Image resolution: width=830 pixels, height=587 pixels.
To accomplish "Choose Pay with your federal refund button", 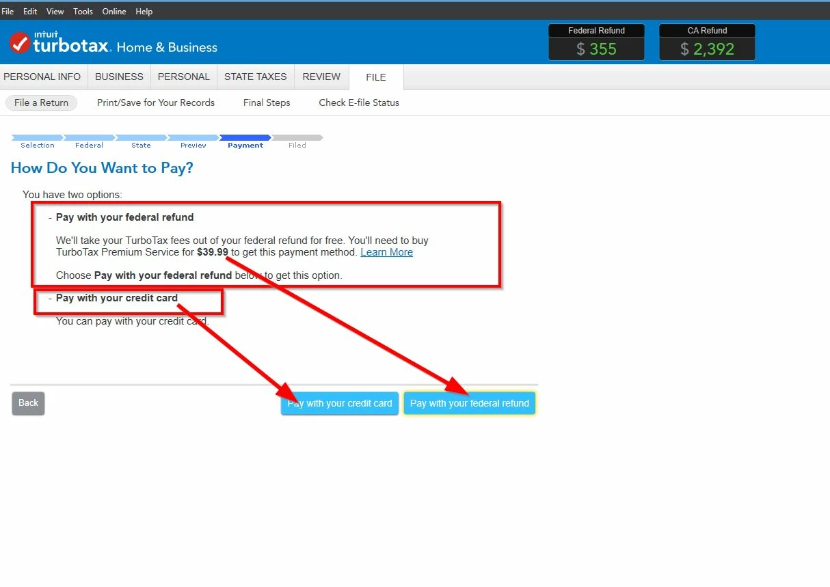I will [x=470, y=403].
